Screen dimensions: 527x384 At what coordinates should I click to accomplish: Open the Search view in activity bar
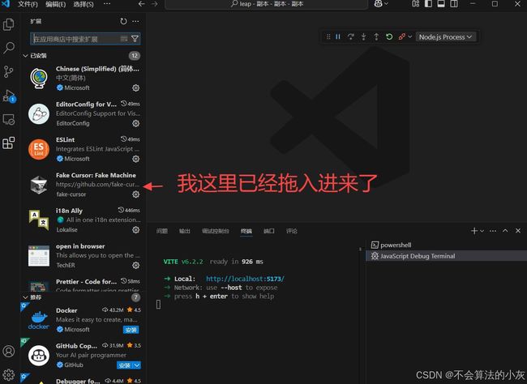coord(9,48)
